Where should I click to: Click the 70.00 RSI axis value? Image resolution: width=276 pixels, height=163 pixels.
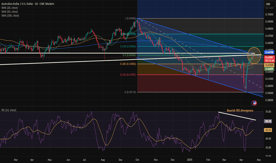268,112
